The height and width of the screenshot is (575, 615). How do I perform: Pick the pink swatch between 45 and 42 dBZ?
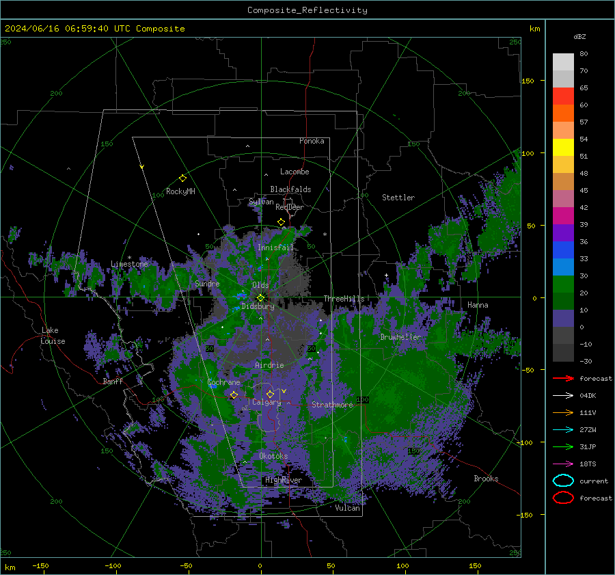563,198
